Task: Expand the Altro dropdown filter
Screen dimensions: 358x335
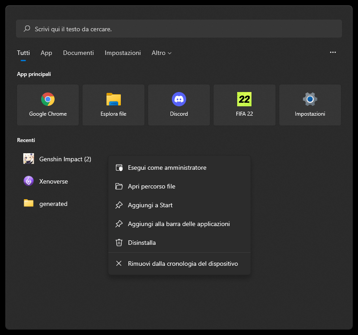Action: [x=162, y=53]
